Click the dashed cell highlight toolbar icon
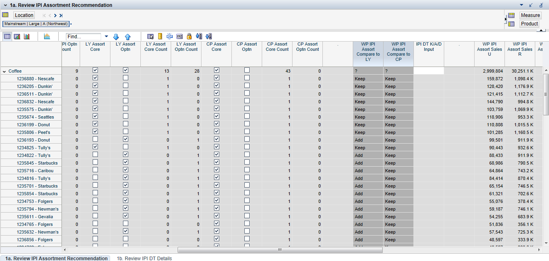The height and width of the screenshot is (261, 549). [170, 36]
